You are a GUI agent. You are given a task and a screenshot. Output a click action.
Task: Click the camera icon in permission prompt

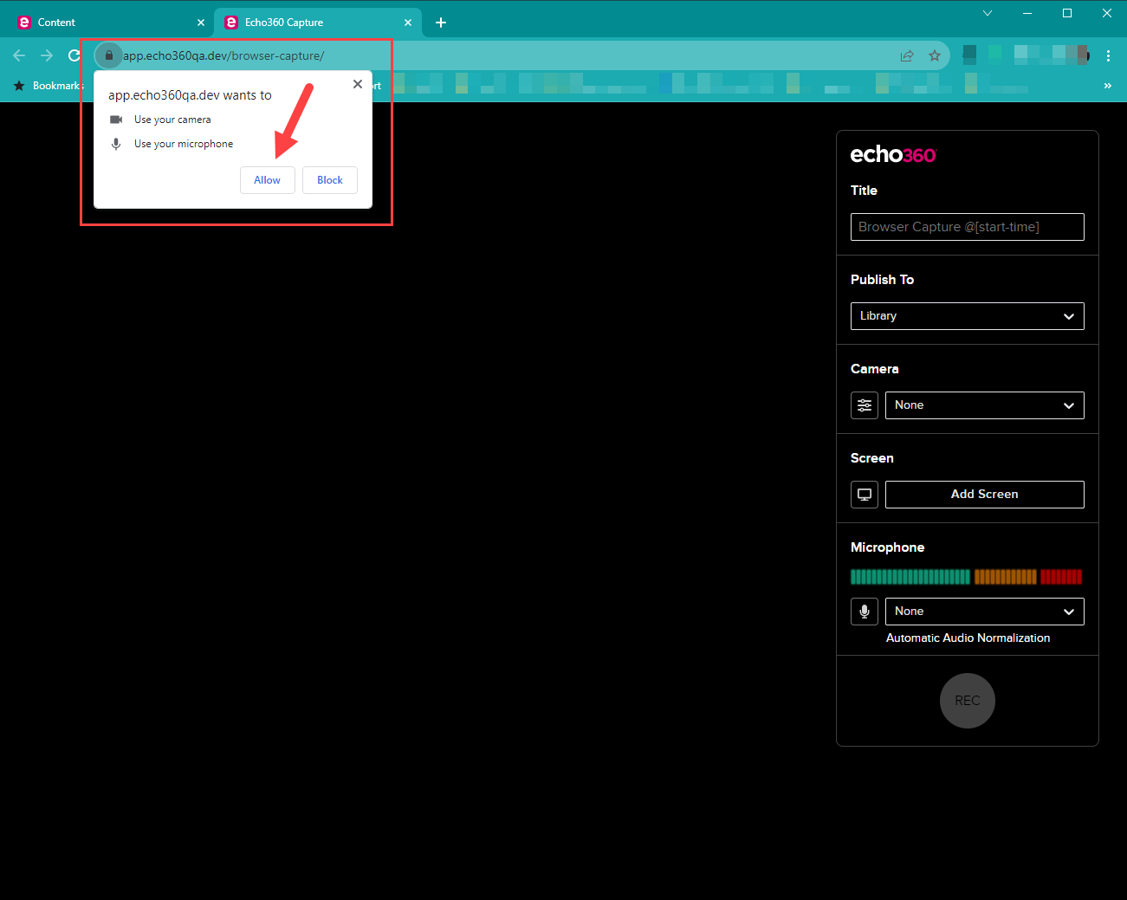(x=116, y=120)
